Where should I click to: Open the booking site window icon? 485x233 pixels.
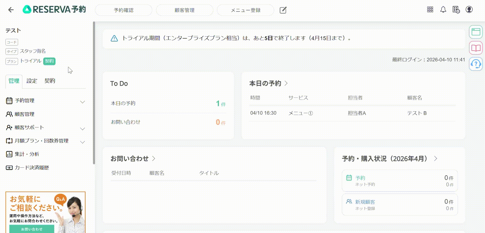click(x=476, y=32)
